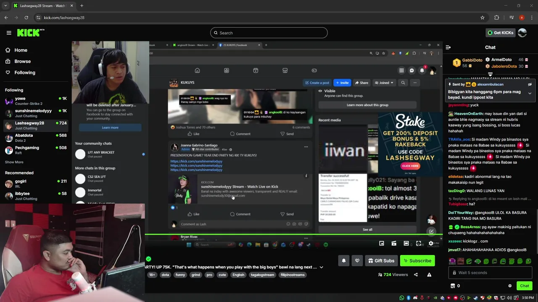The width and height of the screenshot is (538, 302).
Task: Toggle stream notifications bell
Action: (344, 260)
